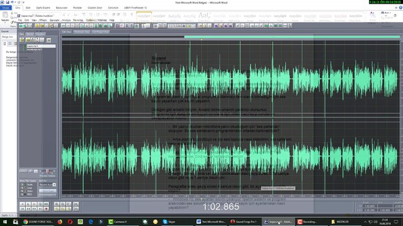
Task: Pause playback in the Audition transport
Action: (34, 204)
